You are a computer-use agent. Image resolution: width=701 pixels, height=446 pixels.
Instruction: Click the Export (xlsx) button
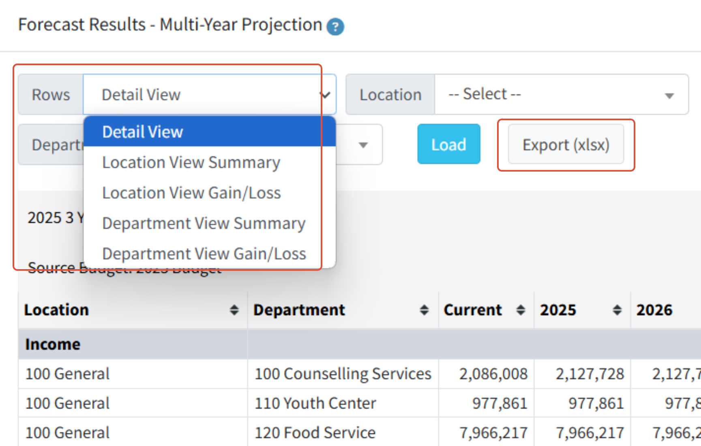pyautogui.click(x=566, y=144)
